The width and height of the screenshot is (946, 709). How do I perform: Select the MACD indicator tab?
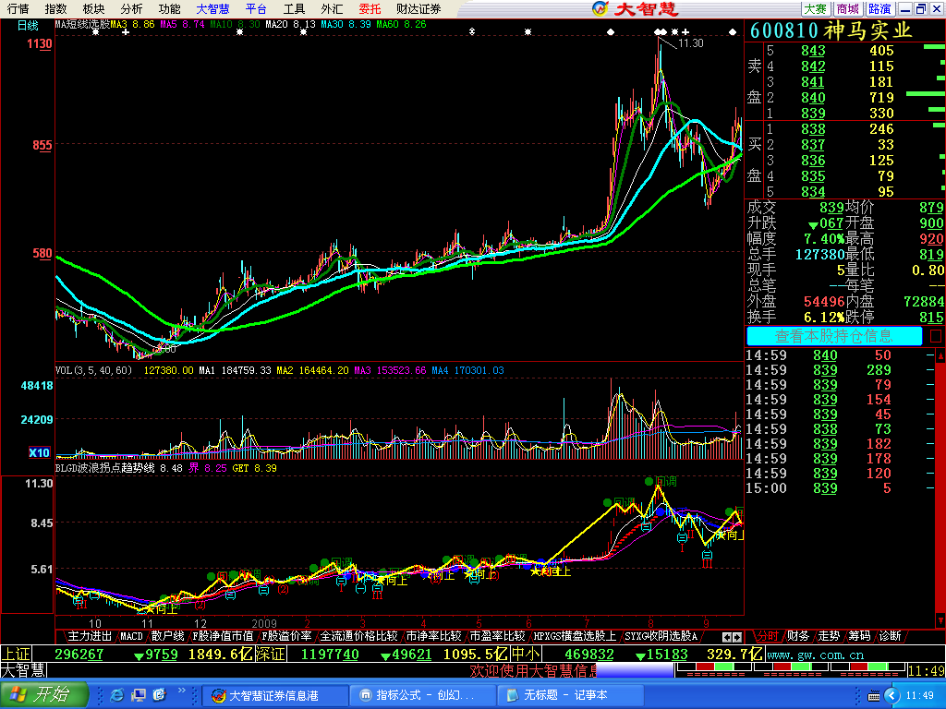point(131,636)
